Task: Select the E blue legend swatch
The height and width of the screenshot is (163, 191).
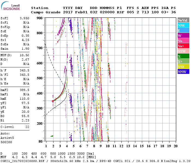Action: click(183, 30)
